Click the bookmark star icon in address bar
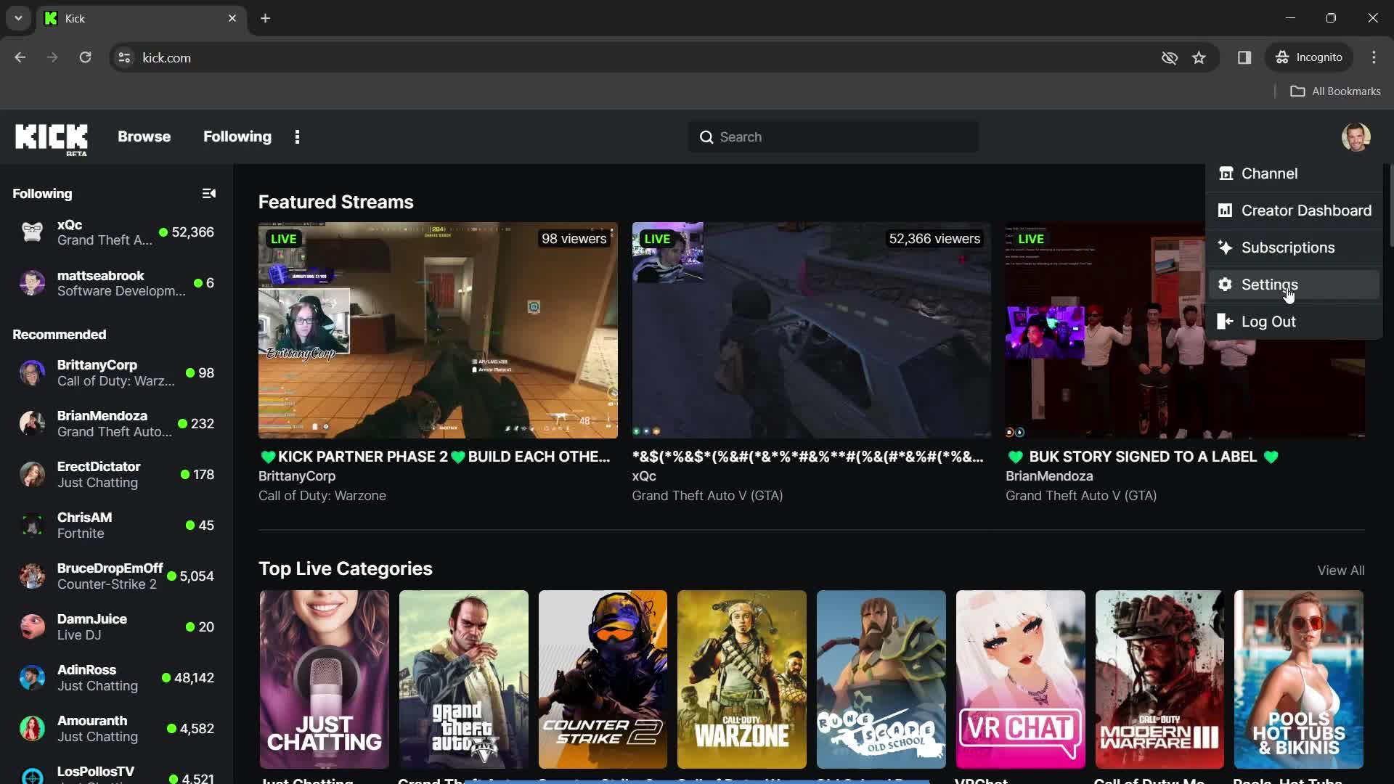 click(1199, 57)
